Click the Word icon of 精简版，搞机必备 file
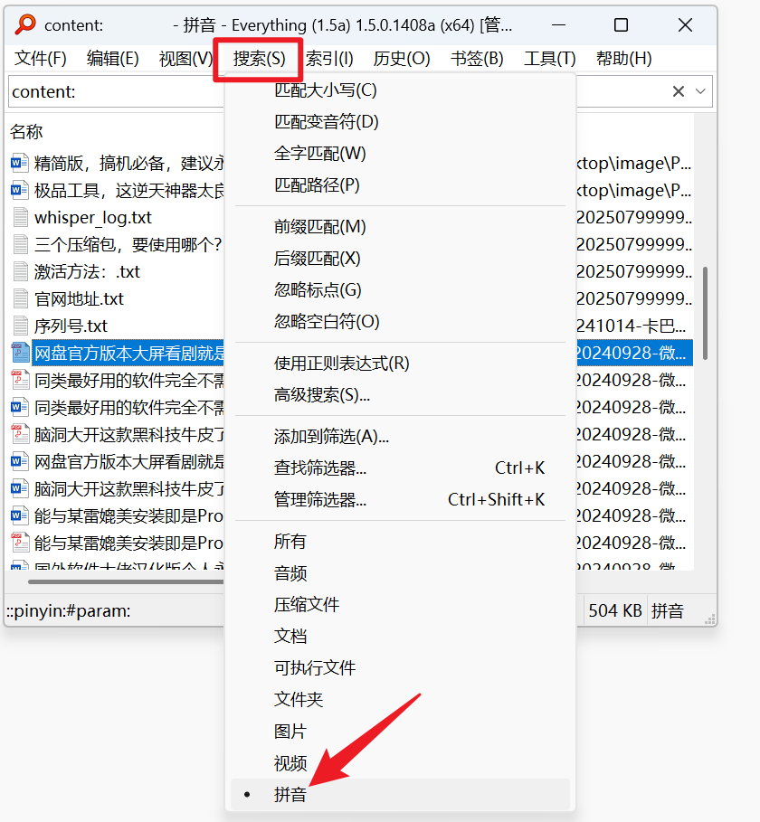 point(21,163)
